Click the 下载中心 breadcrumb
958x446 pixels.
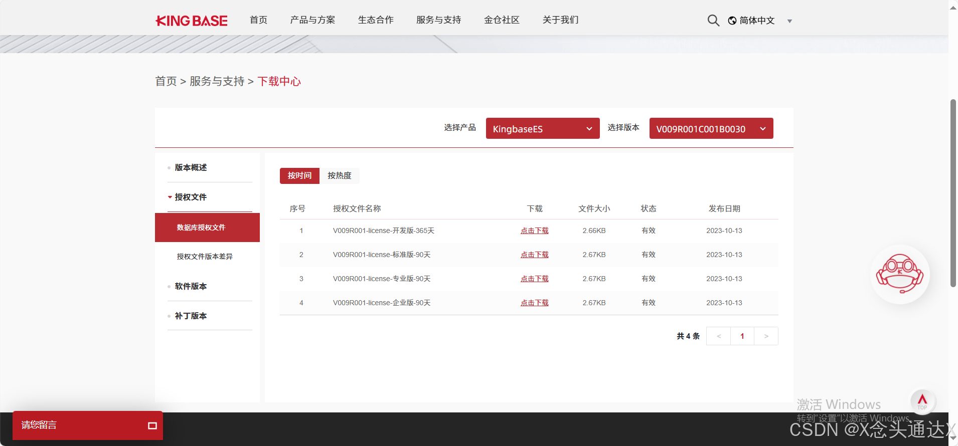pos(279,81)
